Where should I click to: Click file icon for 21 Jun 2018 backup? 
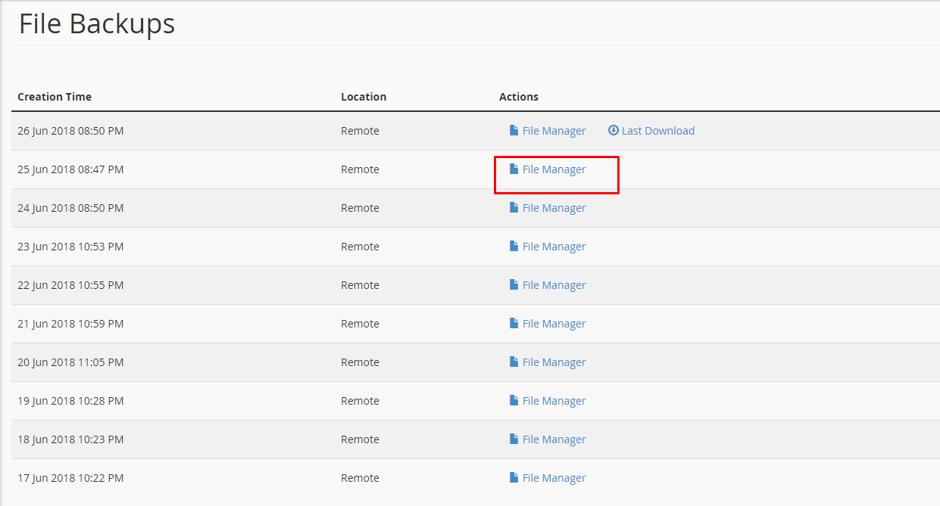(x=514, y=324)
